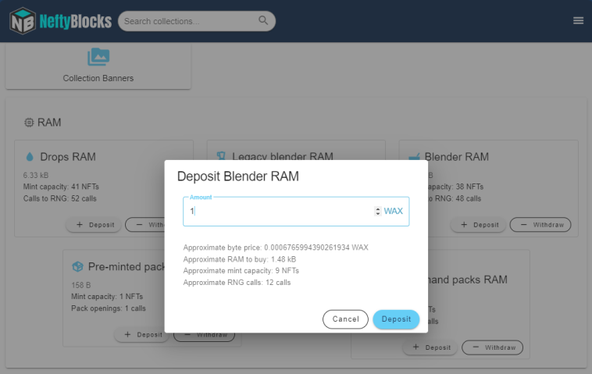The image size is (592, 374).
Task: Cancel the Deposit Blender RAM dialog
Action: pos(345,319)
